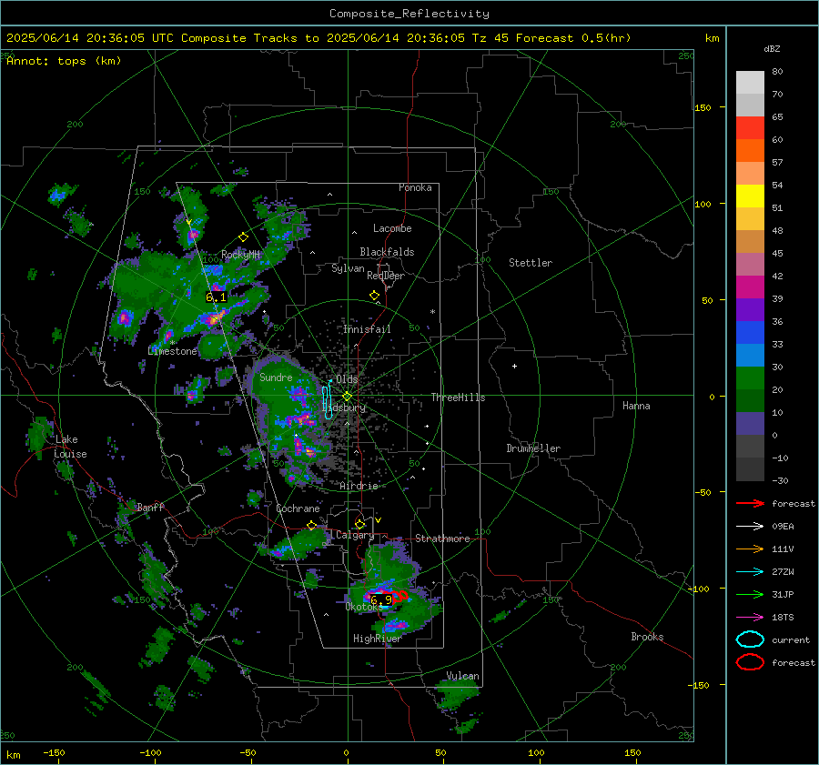
Task: Click the 150 tick on bottom axis
Action: click(632, 752)
